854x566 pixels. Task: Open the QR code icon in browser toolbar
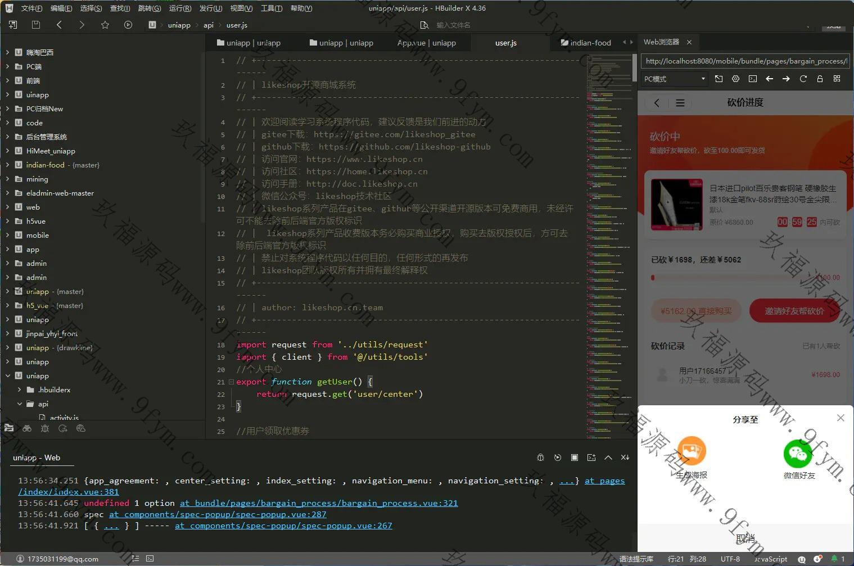point(837,79)
